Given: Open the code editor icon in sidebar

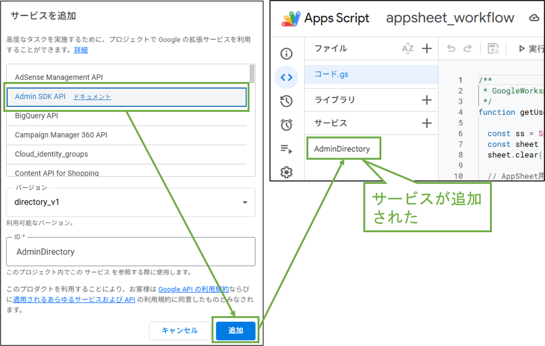Looking at the screenshot, I should click(x=286, y=77).
